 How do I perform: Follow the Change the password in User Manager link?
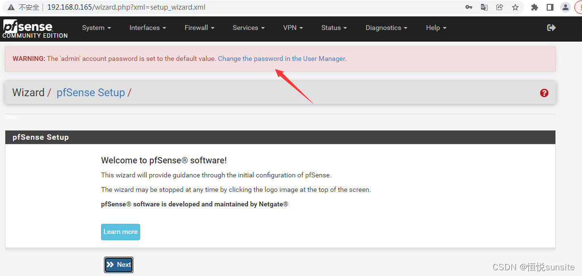(x=282, y=58)
